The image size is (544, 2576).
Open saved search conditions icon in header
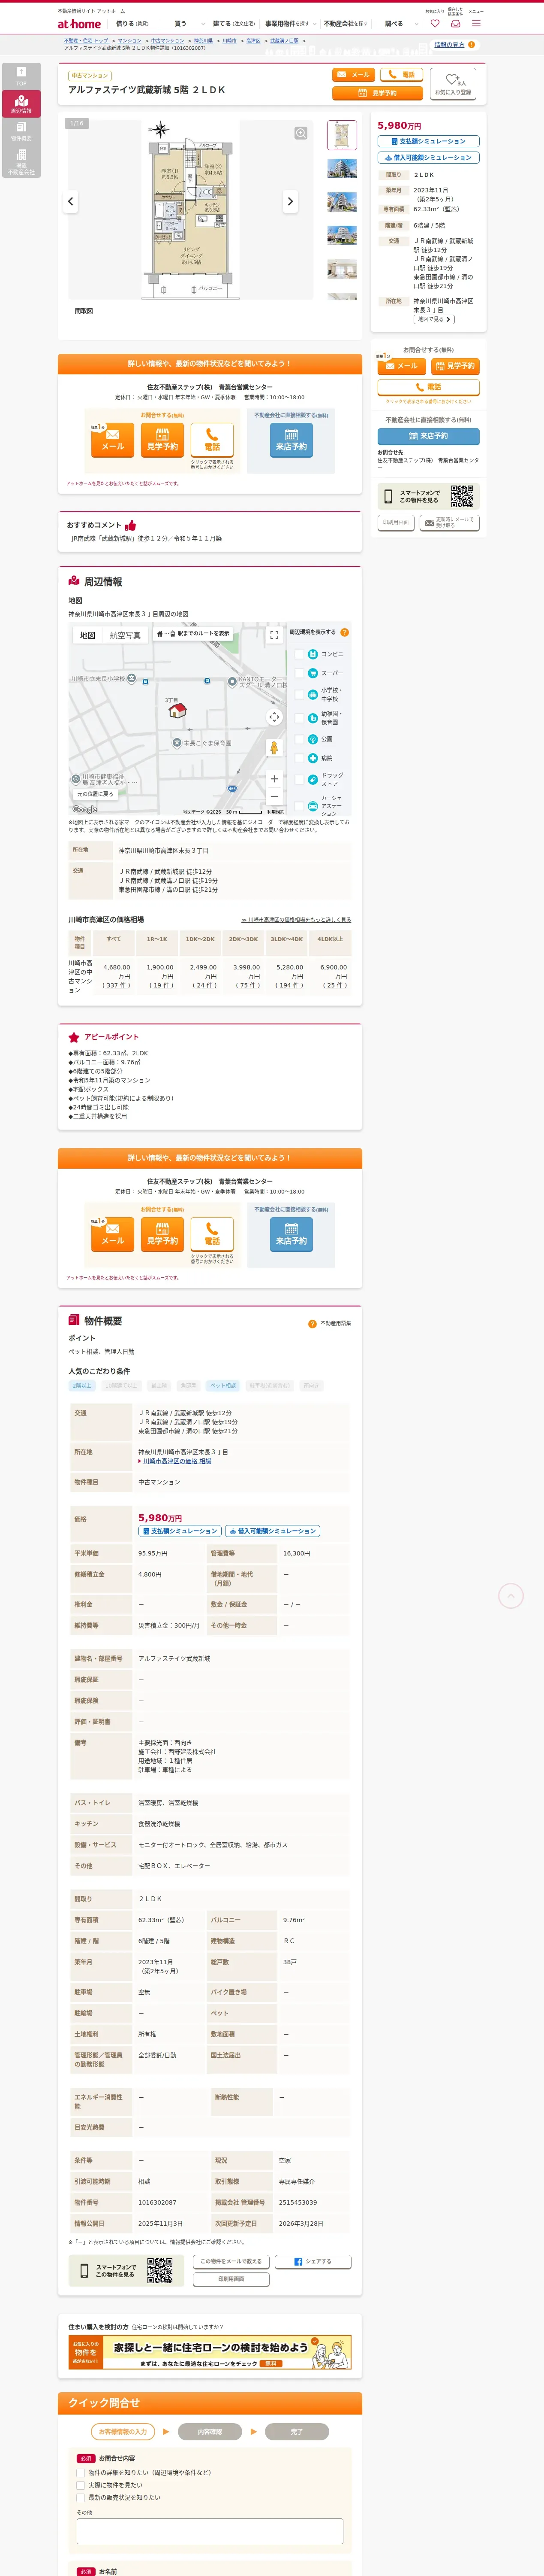[x=455, y=23]
